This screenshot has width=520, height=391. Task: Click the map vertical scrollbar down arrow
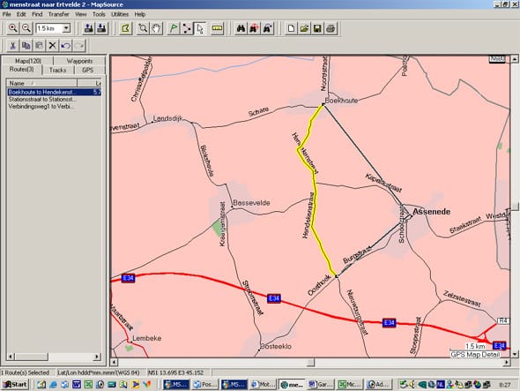click(x=515, y=353)
